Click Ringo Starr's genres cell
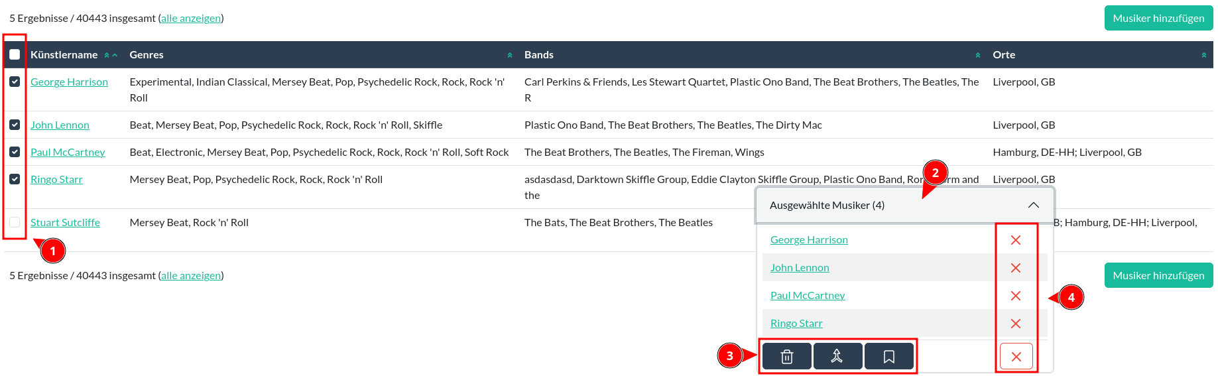Image resolution: width=1218 pixels, height=376 pixels. pyautogui.click(x=256, y=180)
